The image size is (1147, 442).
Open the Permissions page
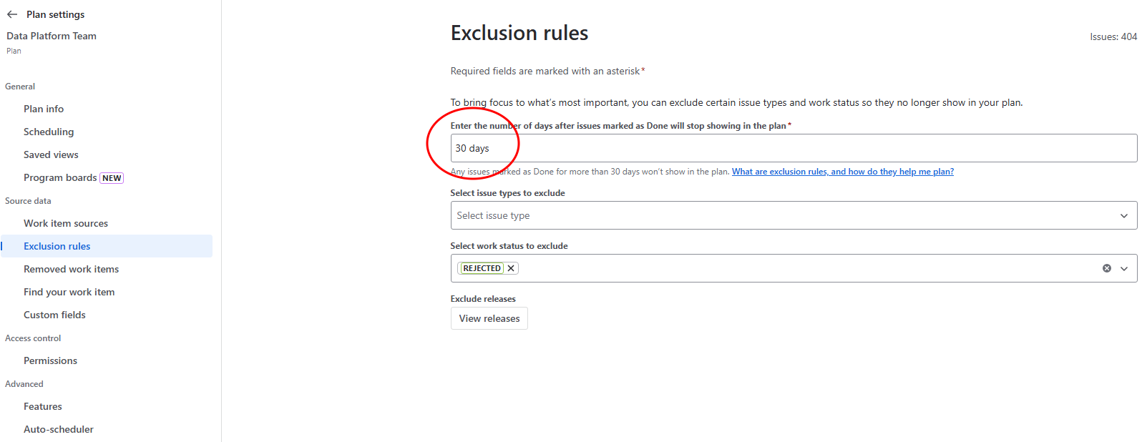(50, 360)
